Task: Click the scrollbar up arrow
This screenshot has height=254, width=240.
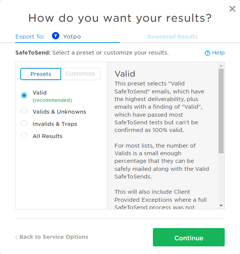Action: pyautogui.click(x=221, y=66)
